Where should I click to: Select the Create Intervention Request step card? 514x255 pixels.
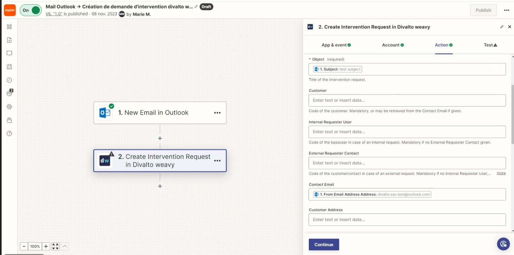pos(160,161)
